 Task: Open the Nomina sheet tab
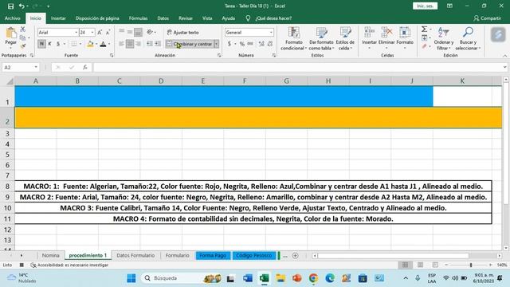coord(50,255)
